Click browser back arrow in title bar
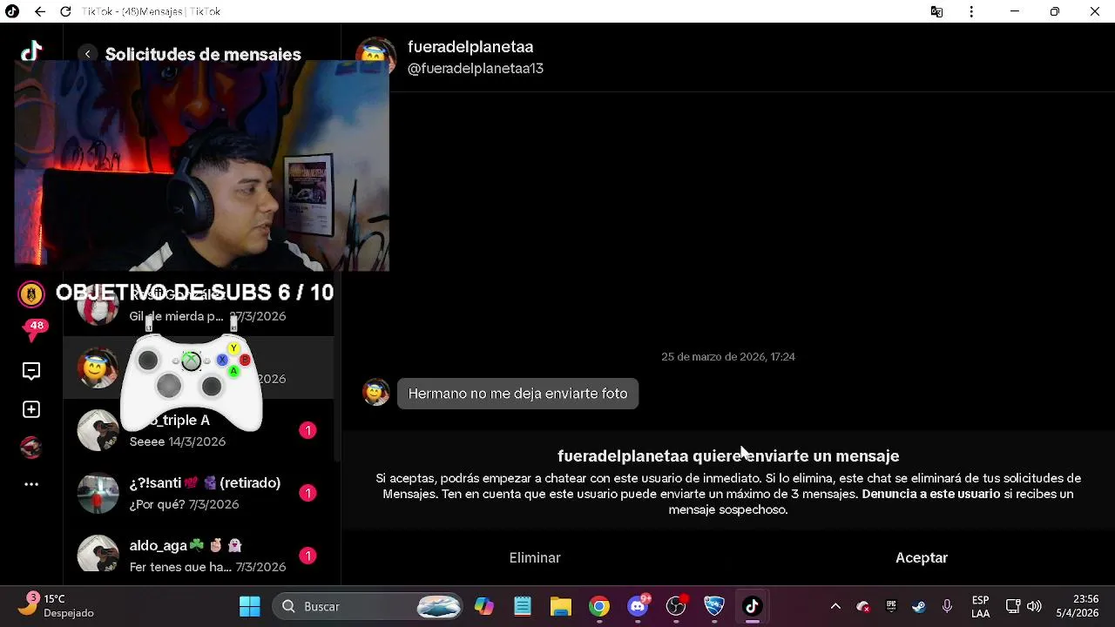This screenshot has height=627, width=1115. pyautogui.click(x=40, y=11)
